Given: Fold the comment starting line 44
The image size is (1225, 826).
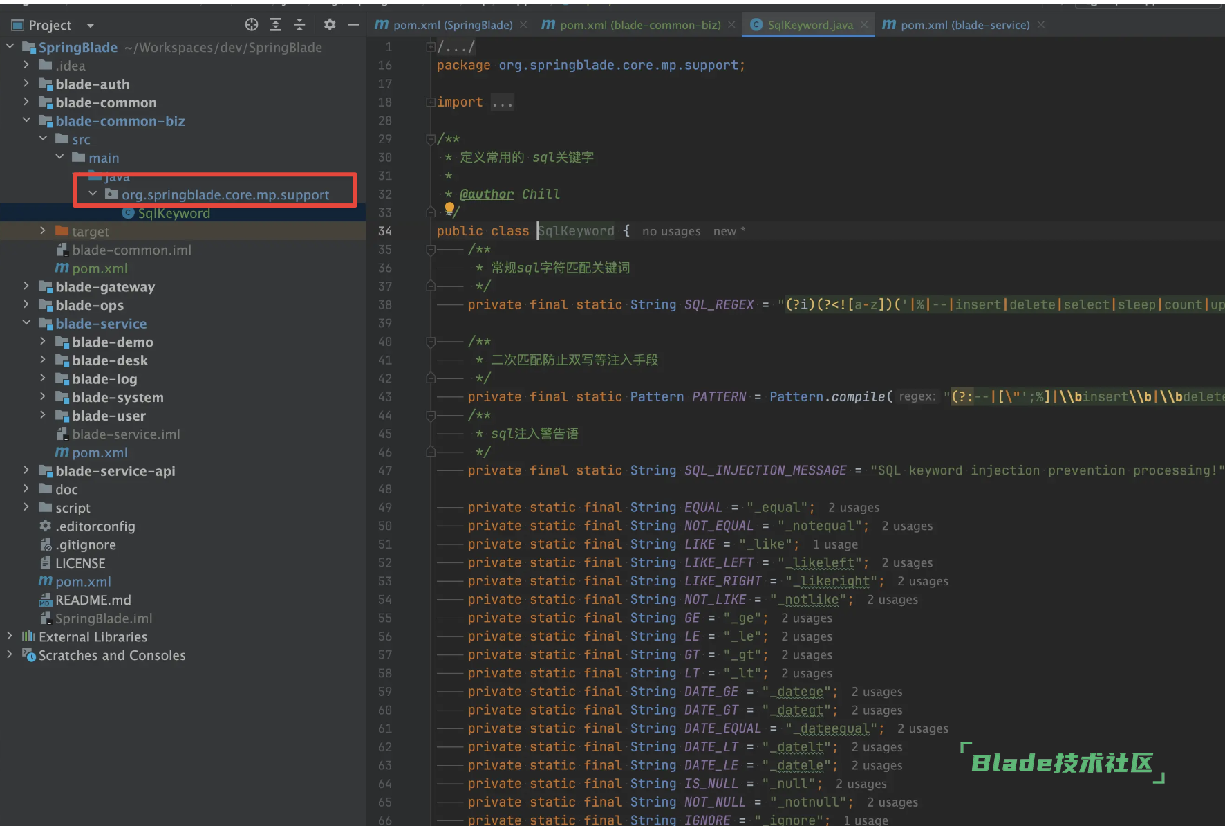Looking at the screenshot, I should click(431, 415).
